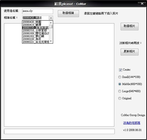
Task: Click the dropdown list scroll up arrow
Action: (51, 23)
